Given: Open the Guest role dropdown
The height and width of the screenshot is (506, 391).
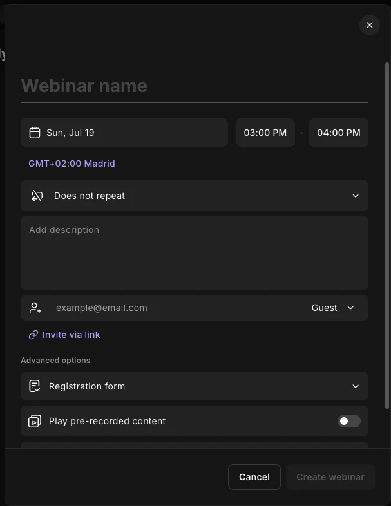Looking at the screenshot, I should point(332,308).
